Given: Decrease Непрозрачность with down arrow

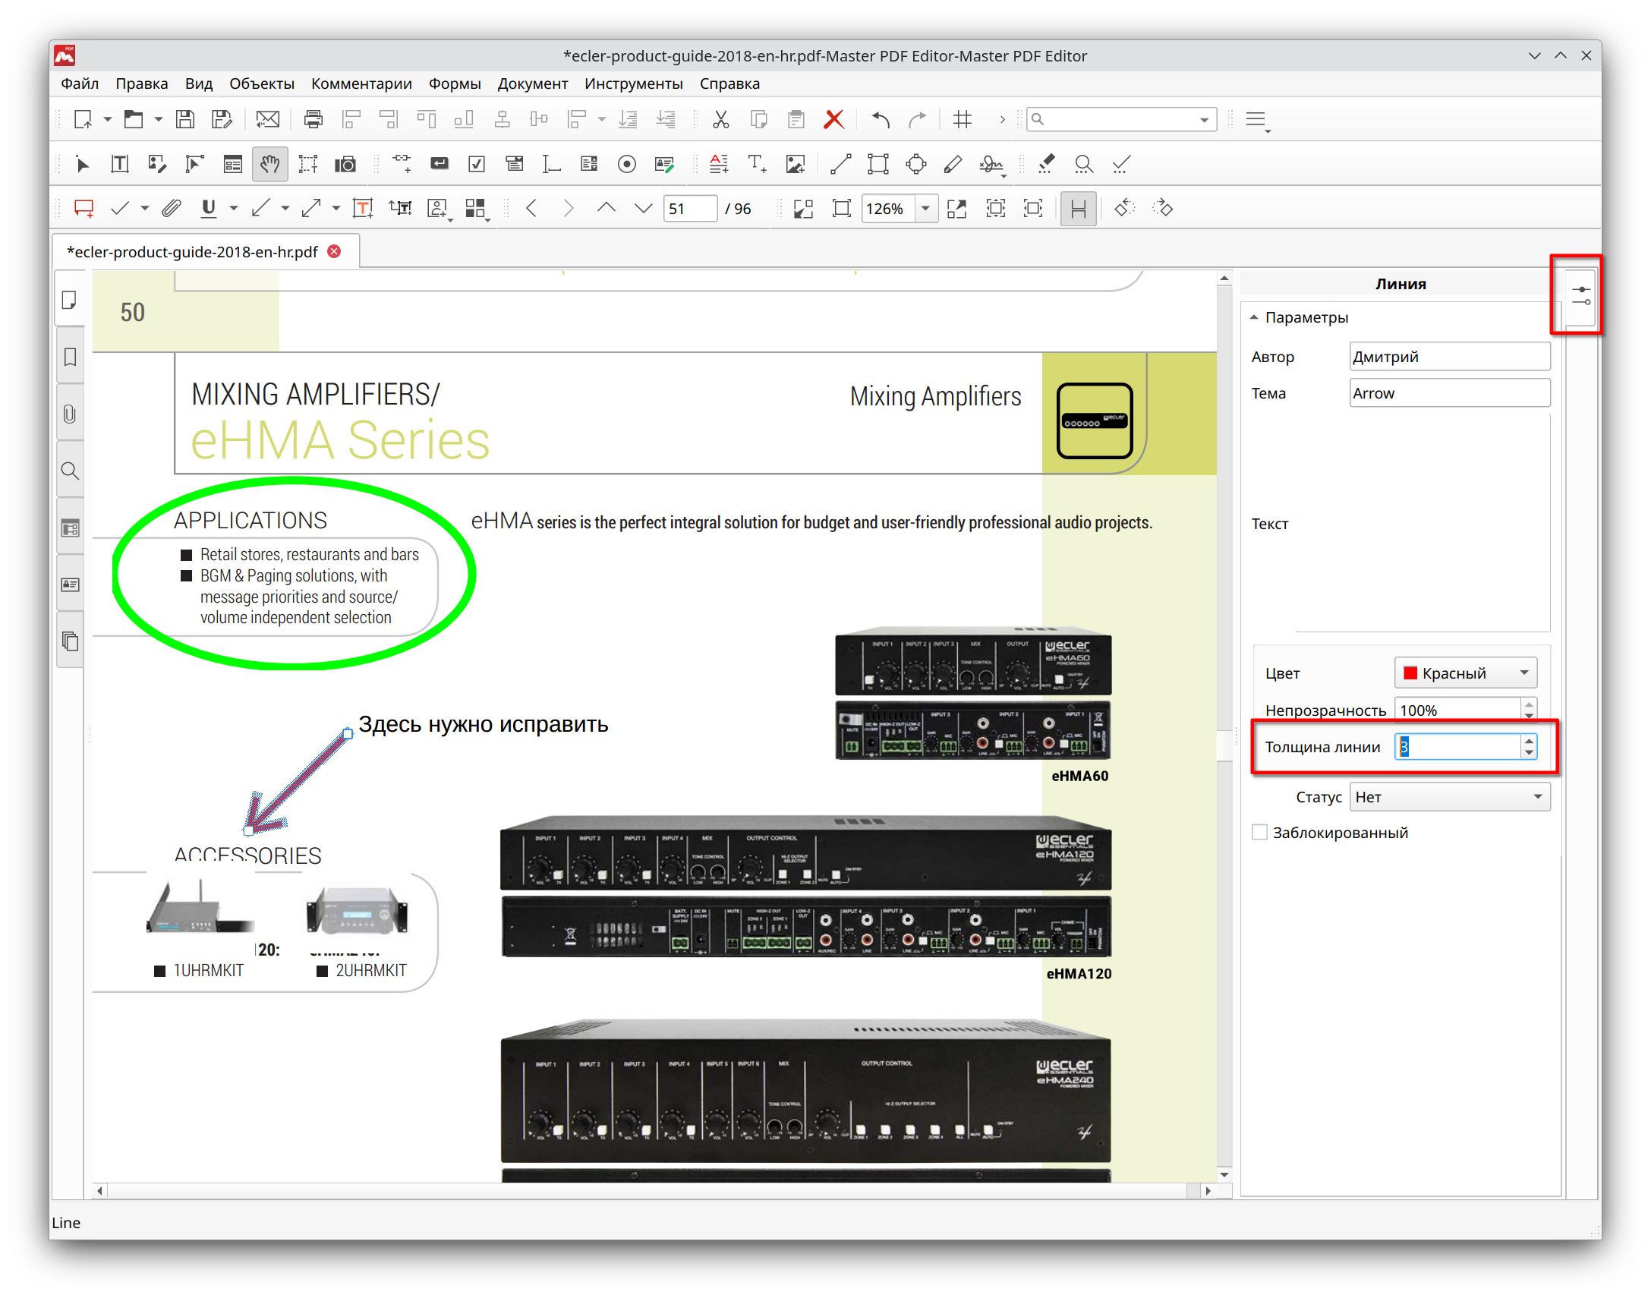Looking at the screenshot, I should (x=1529, y=715).
